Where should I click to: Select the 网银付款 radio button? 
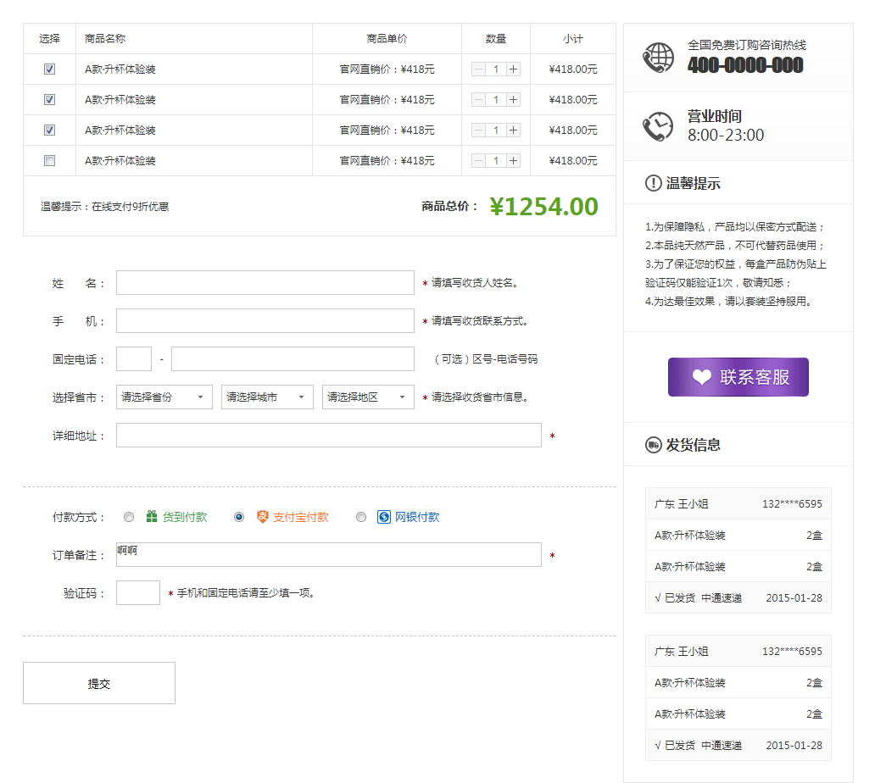click(361, 517)
